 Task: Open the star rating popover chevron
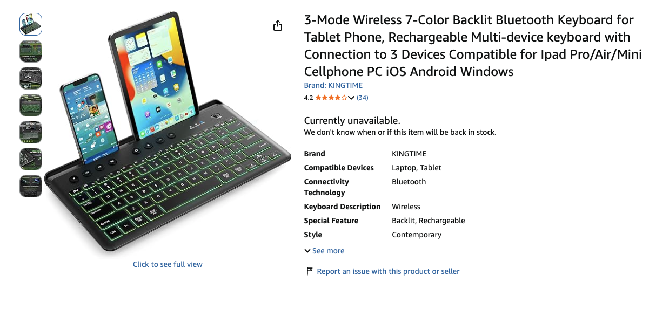pyautogui.click(x=351, y=98)
